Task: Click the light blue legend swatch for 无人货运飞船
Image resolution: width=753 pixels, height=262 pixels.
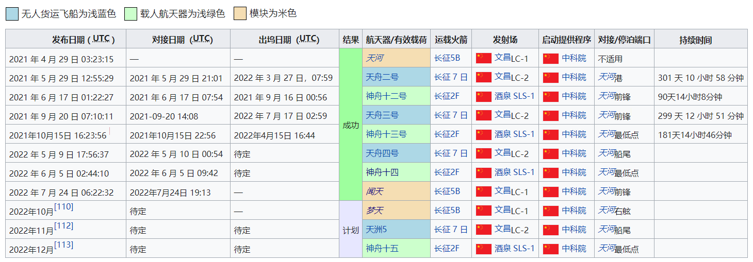Action: [x=12, y=14]
